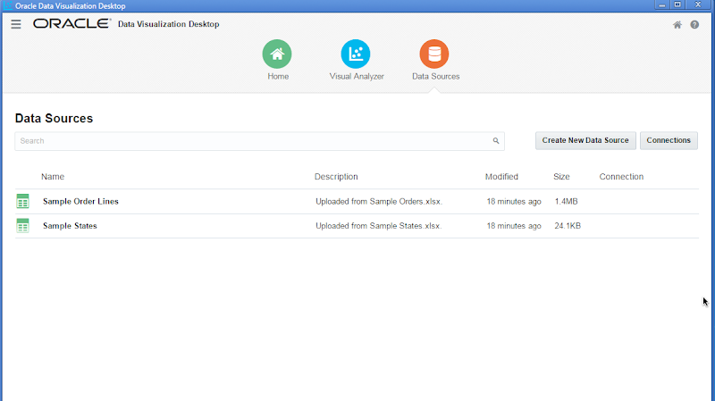Click 'Data Visualization Desktop' header title

[x=169, y=24]
